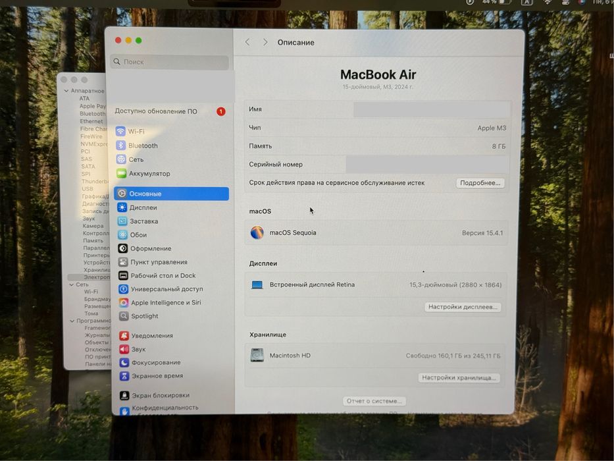The width and height of the screenshot is (614, 461).
Task: Click the search magnifier icon in sidebar
Action: click(x=116, y=61)
